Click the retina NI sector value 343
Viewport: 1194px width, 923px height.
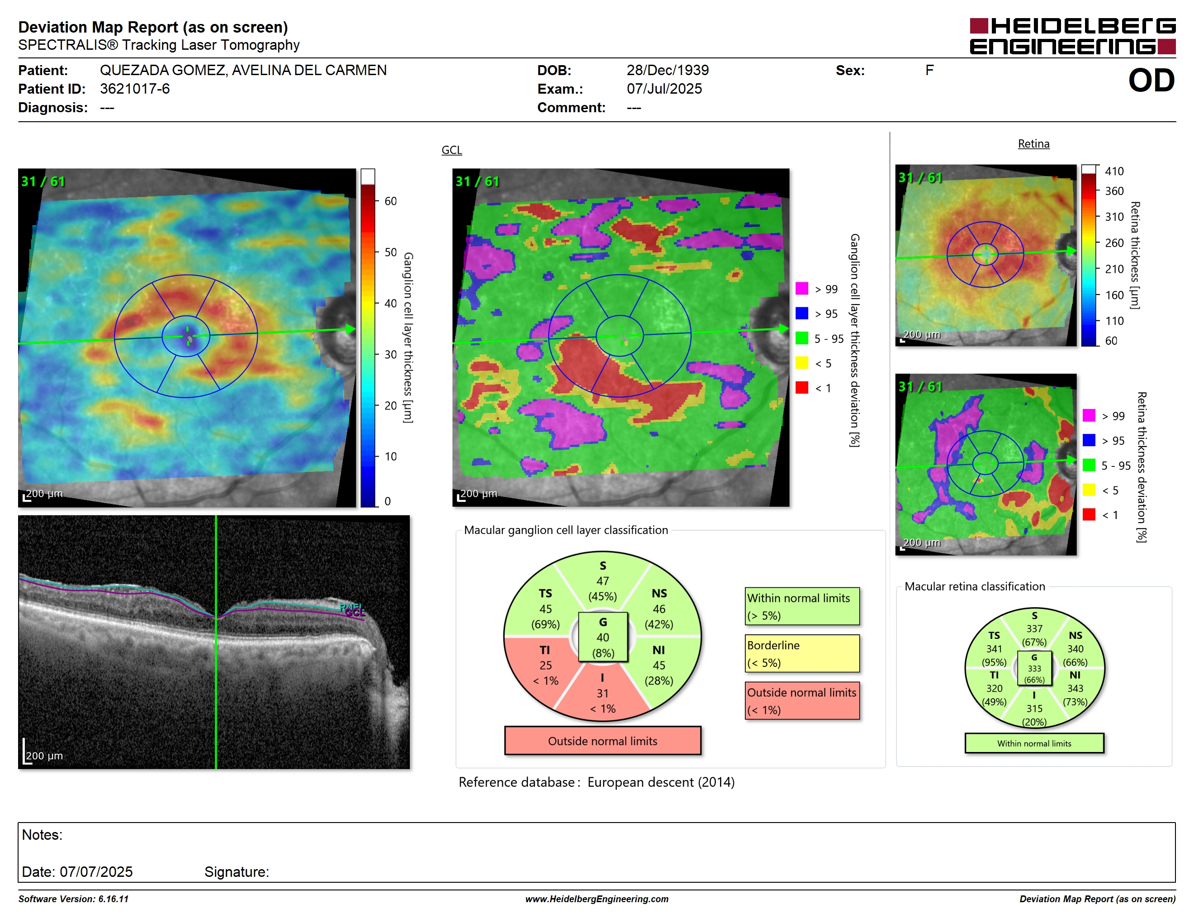pos(1075,689)
